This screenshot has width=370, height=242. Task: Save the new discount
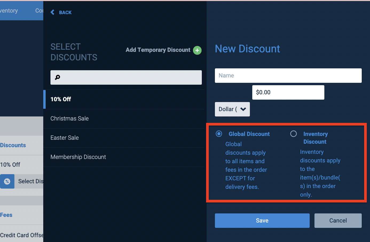pyautogui.click(x=262, y=220)
